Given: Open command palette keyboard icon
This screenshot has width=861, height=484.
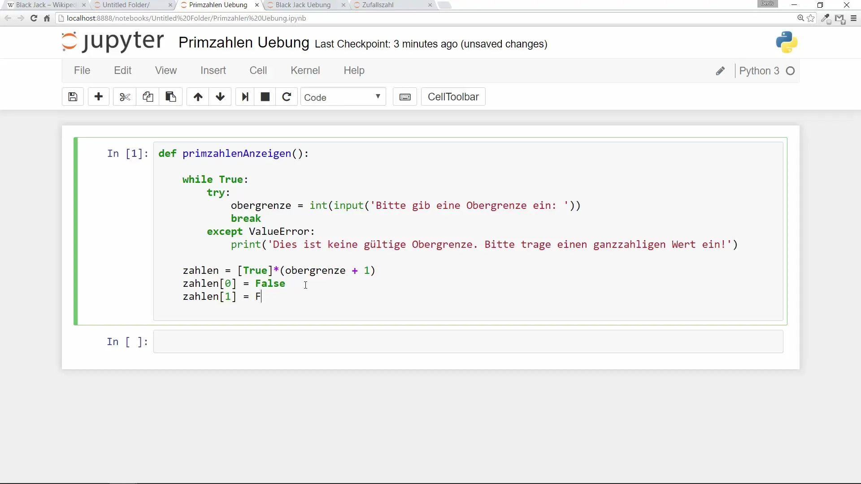Looking at the screenshot, I should pyautogui.click(x=405, y=97).
